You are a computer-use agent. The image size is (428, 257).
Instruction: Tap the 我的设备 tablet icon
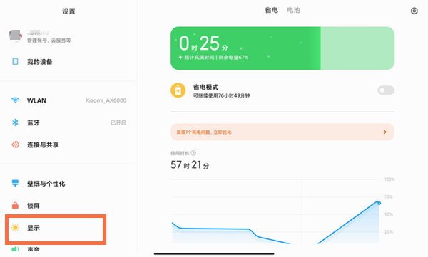click(15, 62)
